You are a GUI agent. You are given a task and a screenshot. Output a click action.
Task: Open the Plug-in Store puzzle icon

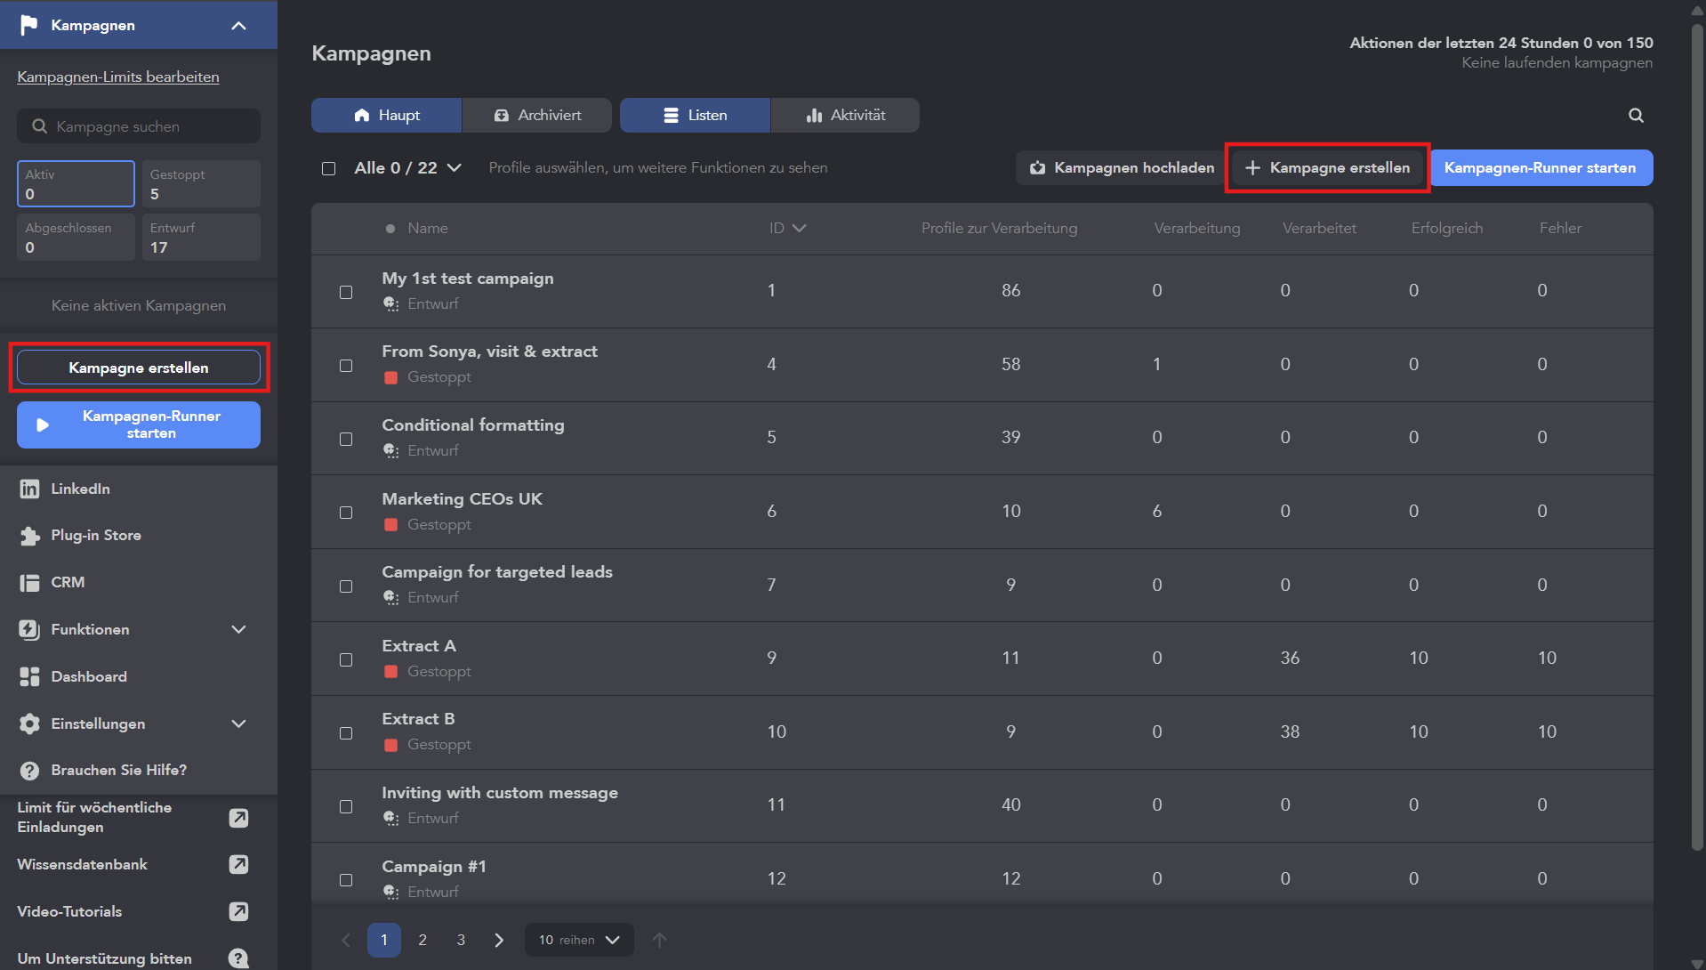tap(29, 536)
